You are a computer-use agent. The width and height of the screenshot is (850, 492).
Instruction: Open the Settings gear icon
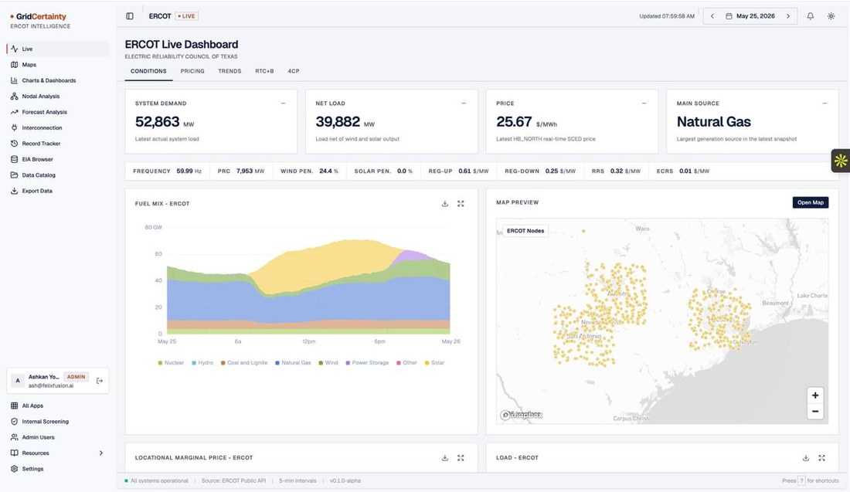tap(14, 469)
